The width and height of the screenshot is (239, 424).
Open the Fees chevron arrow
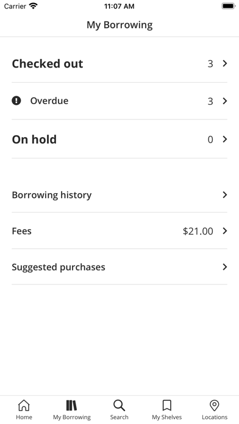click(x=224, y=231)
